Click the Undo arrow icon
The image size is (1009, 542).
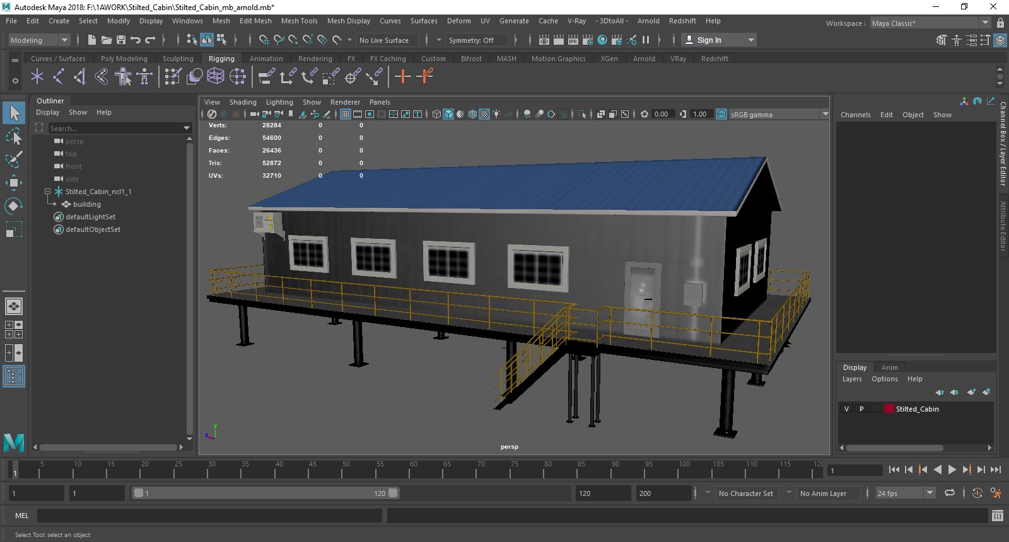pyautogui.click(x=135, y=40)
